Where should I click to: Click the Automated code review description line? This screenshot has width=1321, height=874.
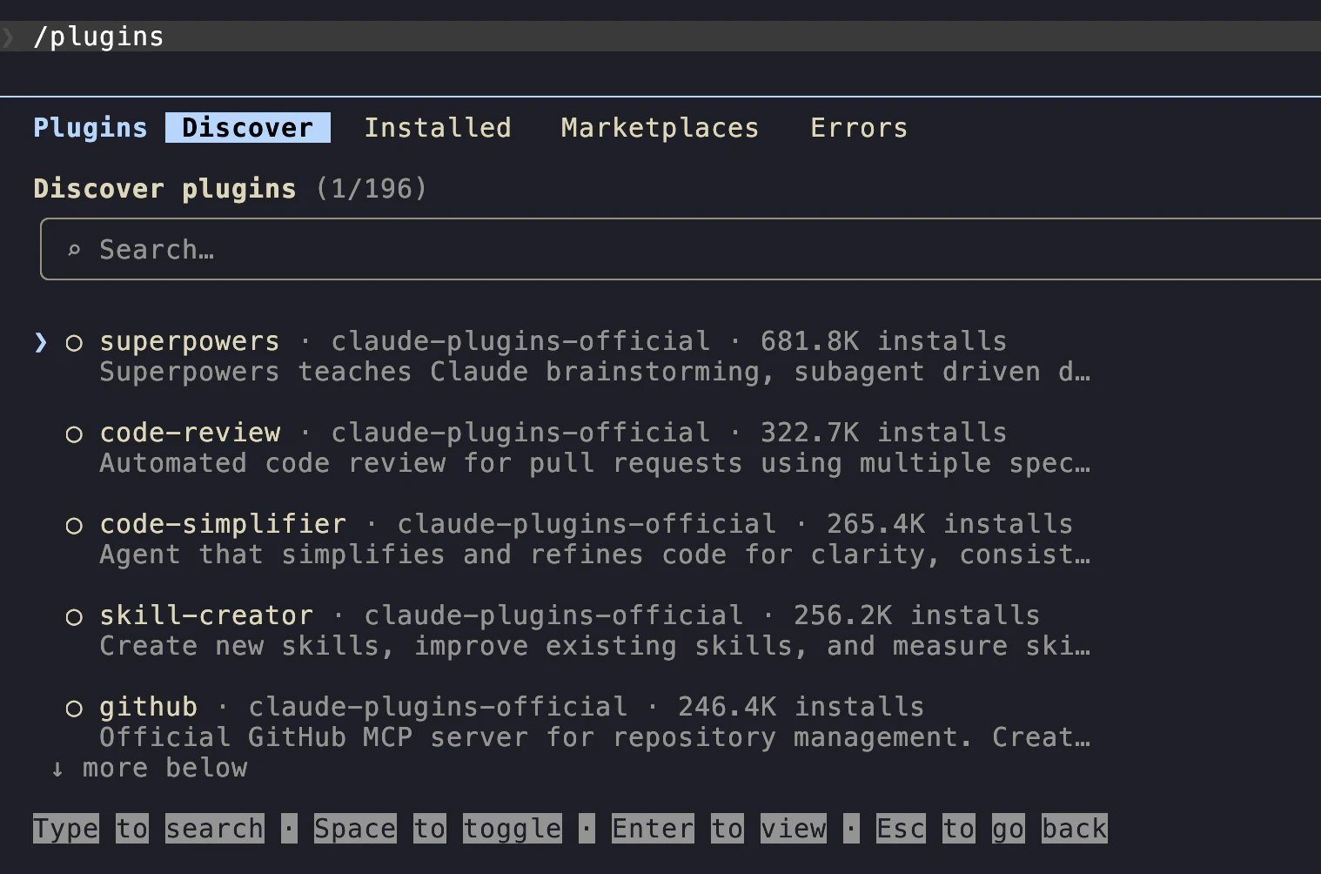point(594,463)
